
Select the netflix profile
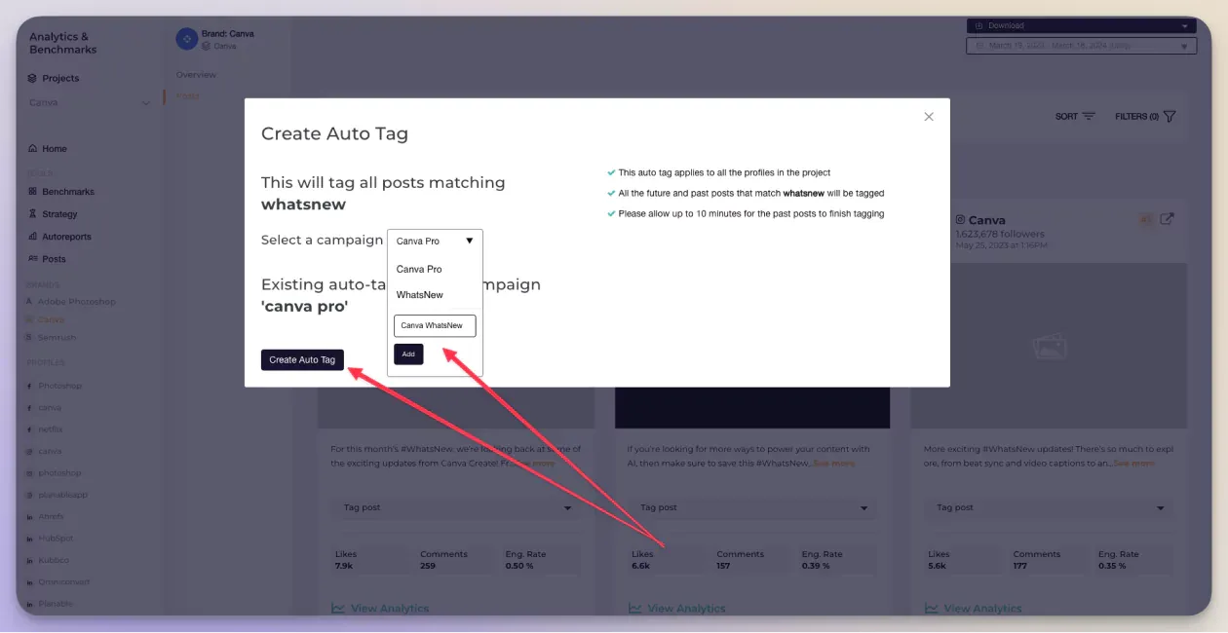pyautogui.click(x=45, y=429)
